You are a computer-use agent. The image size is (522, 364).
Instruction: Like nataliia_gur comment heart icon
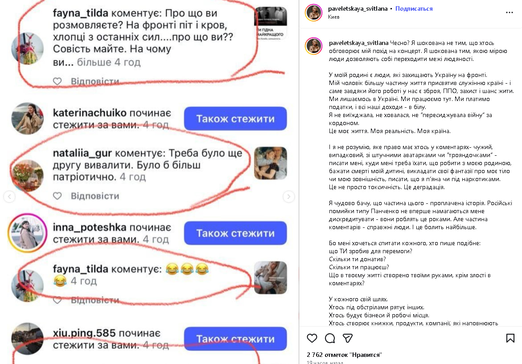click(57, 196)
